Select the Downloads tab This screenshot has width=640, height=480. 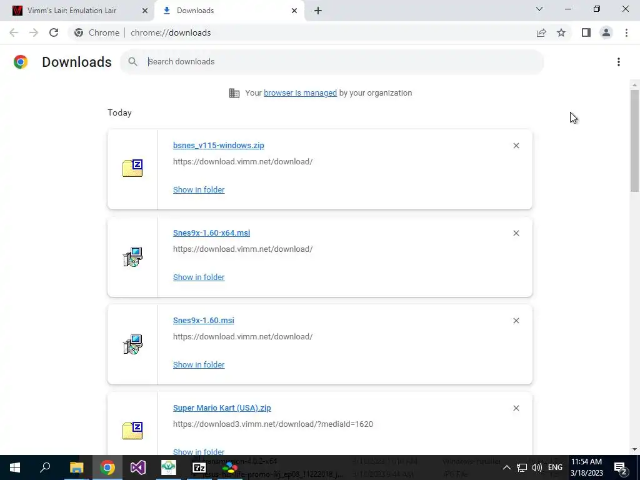coord(229,11)
